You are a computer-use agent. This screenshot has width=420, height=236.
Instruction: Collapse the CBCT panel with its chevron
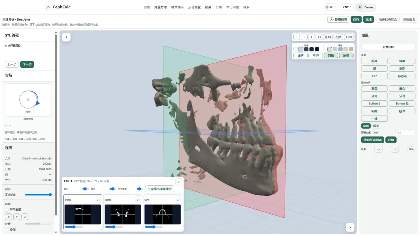click(x=178, y=182)
